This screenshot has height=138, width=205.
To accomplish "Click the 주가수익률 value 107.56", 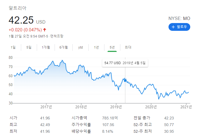I will click(x=108, y=125).
